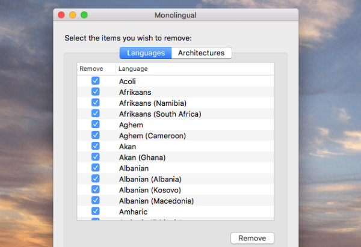Image resolution: width=361 pixels, height=247 pixels.
Task: Minimize the Monolingual window
Action: pyautogui.click(x=73, y=15)
